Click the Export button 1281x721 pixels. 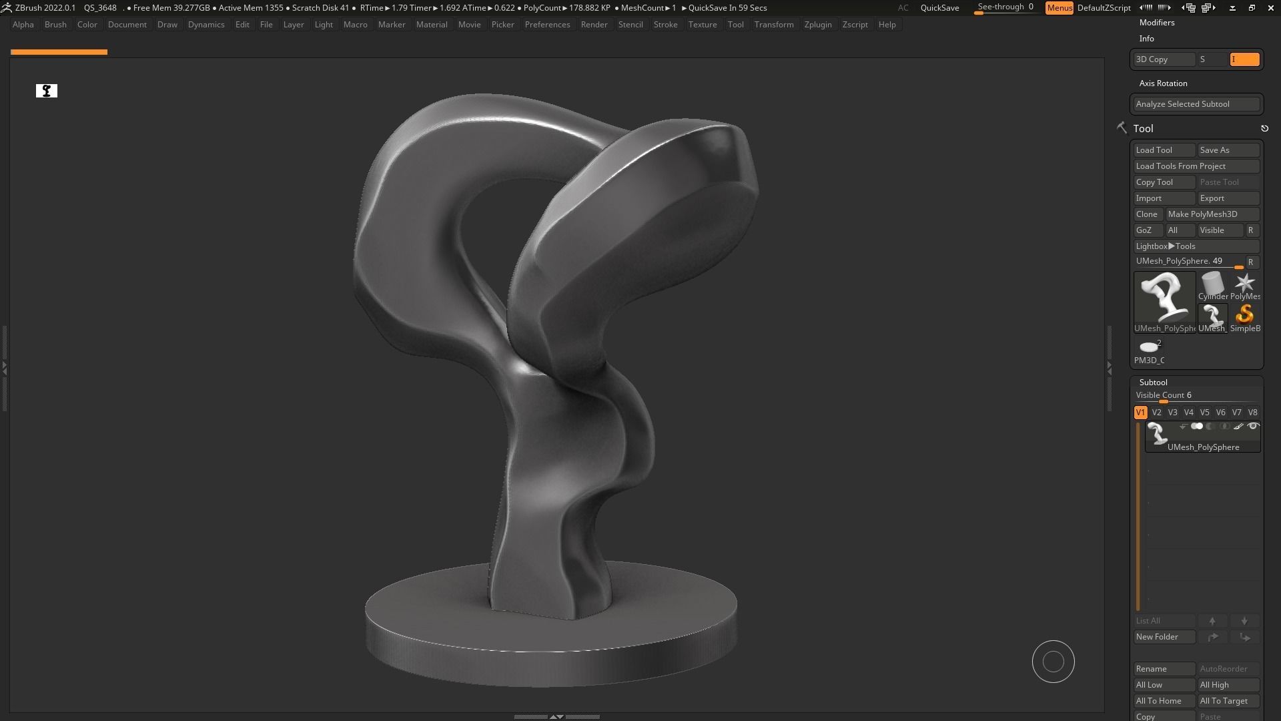[x=1228, y=198]
